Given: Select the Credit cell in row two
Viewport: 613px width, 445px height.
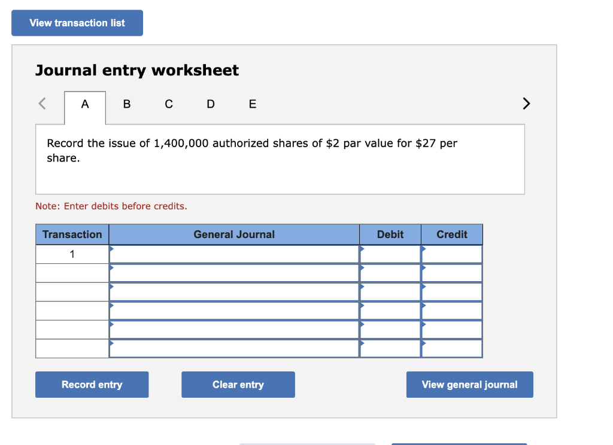Looking at the screenshot, I should pos(452,273).
